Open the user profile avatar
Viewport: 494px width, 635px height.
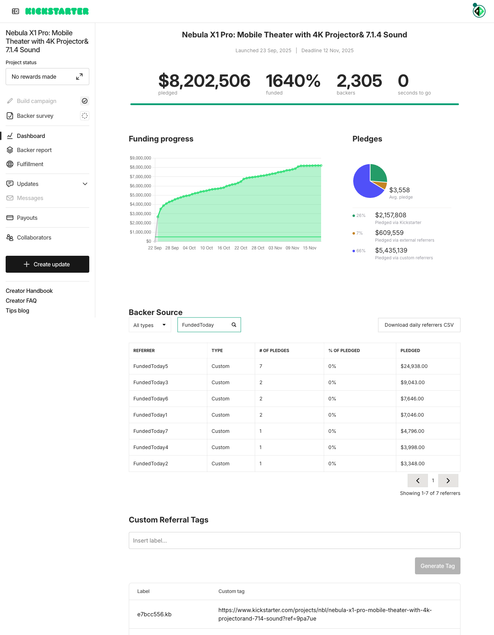[479, 11]
